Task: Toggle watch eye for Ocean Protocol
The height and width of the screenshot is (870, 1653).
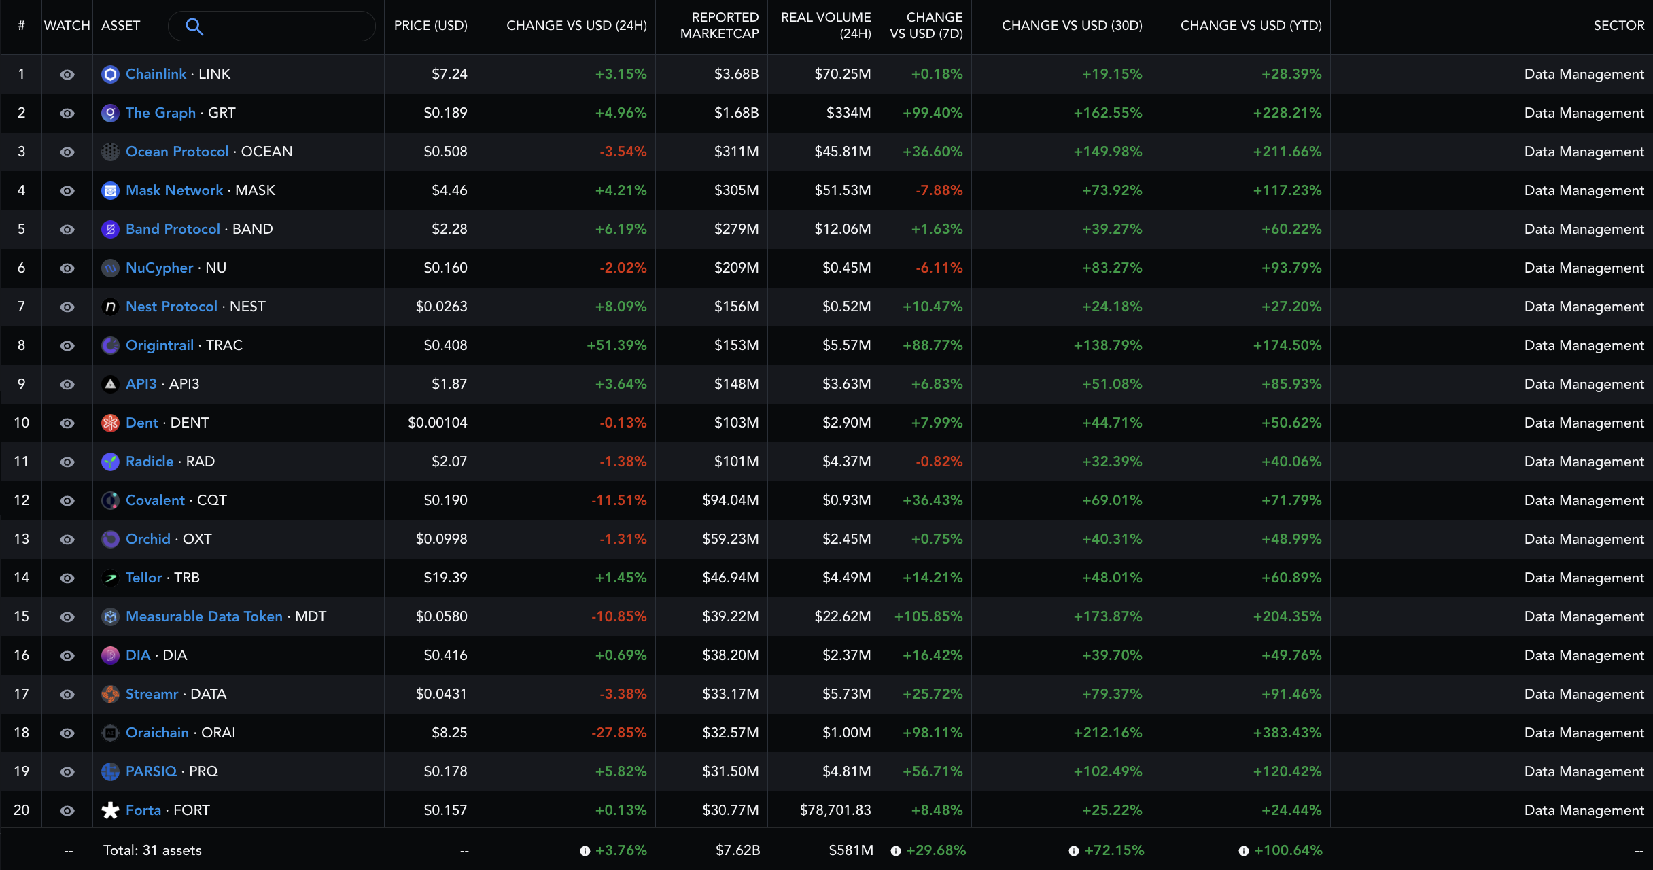Action: [67, 152]
